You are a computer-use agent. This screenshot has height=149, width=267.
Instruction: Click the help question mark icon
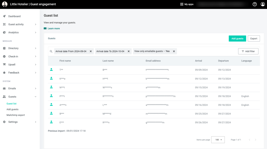(x=255, y=4)
